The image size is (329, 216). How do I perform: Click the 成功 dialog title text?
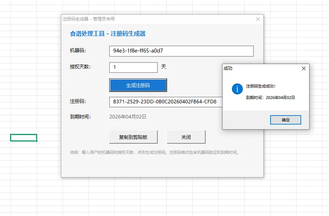coord(228,68)
